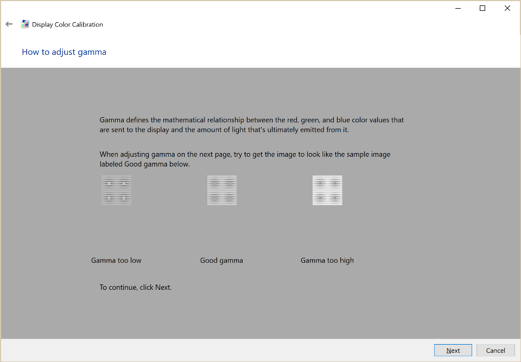Close the Display Color Calibration window

[x=507, y=8]
